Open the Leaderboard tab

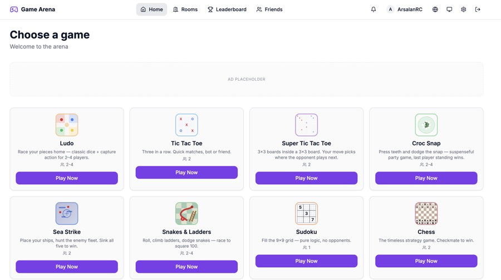click(x=227, y=9)
